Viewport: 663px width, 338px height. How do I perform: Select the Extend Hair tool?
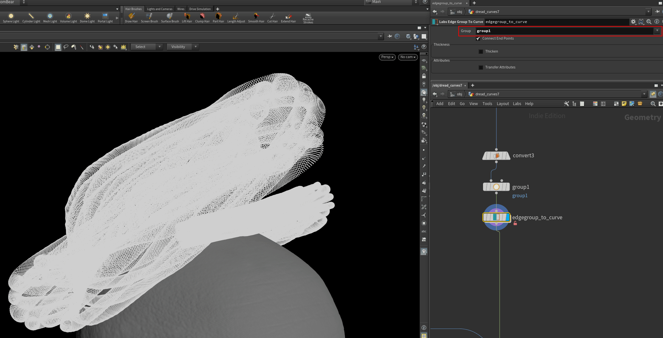click(288, 18)
